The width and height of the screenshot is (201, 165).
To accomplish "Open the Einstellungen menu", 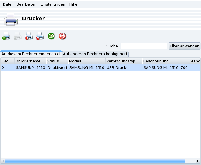I will (53, 4).
